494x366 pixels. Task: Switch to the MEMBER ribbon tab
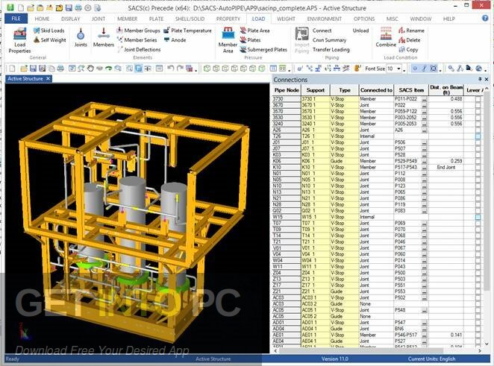click(x=128, y=19)
